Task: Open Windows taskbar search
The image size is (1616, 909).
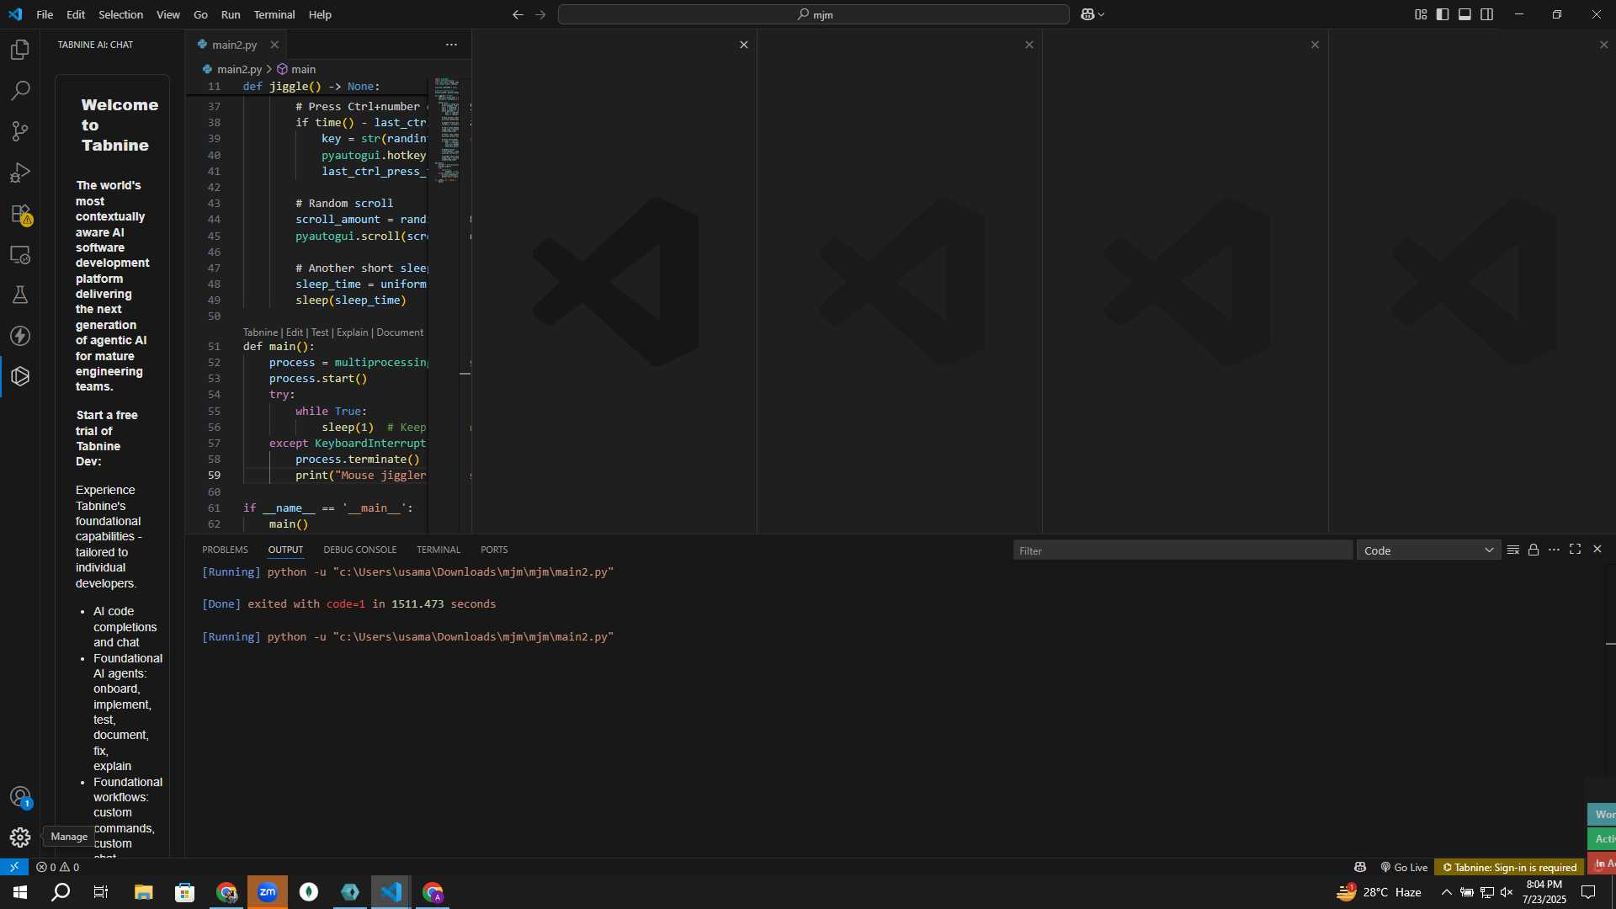Action: click(61, 892)
